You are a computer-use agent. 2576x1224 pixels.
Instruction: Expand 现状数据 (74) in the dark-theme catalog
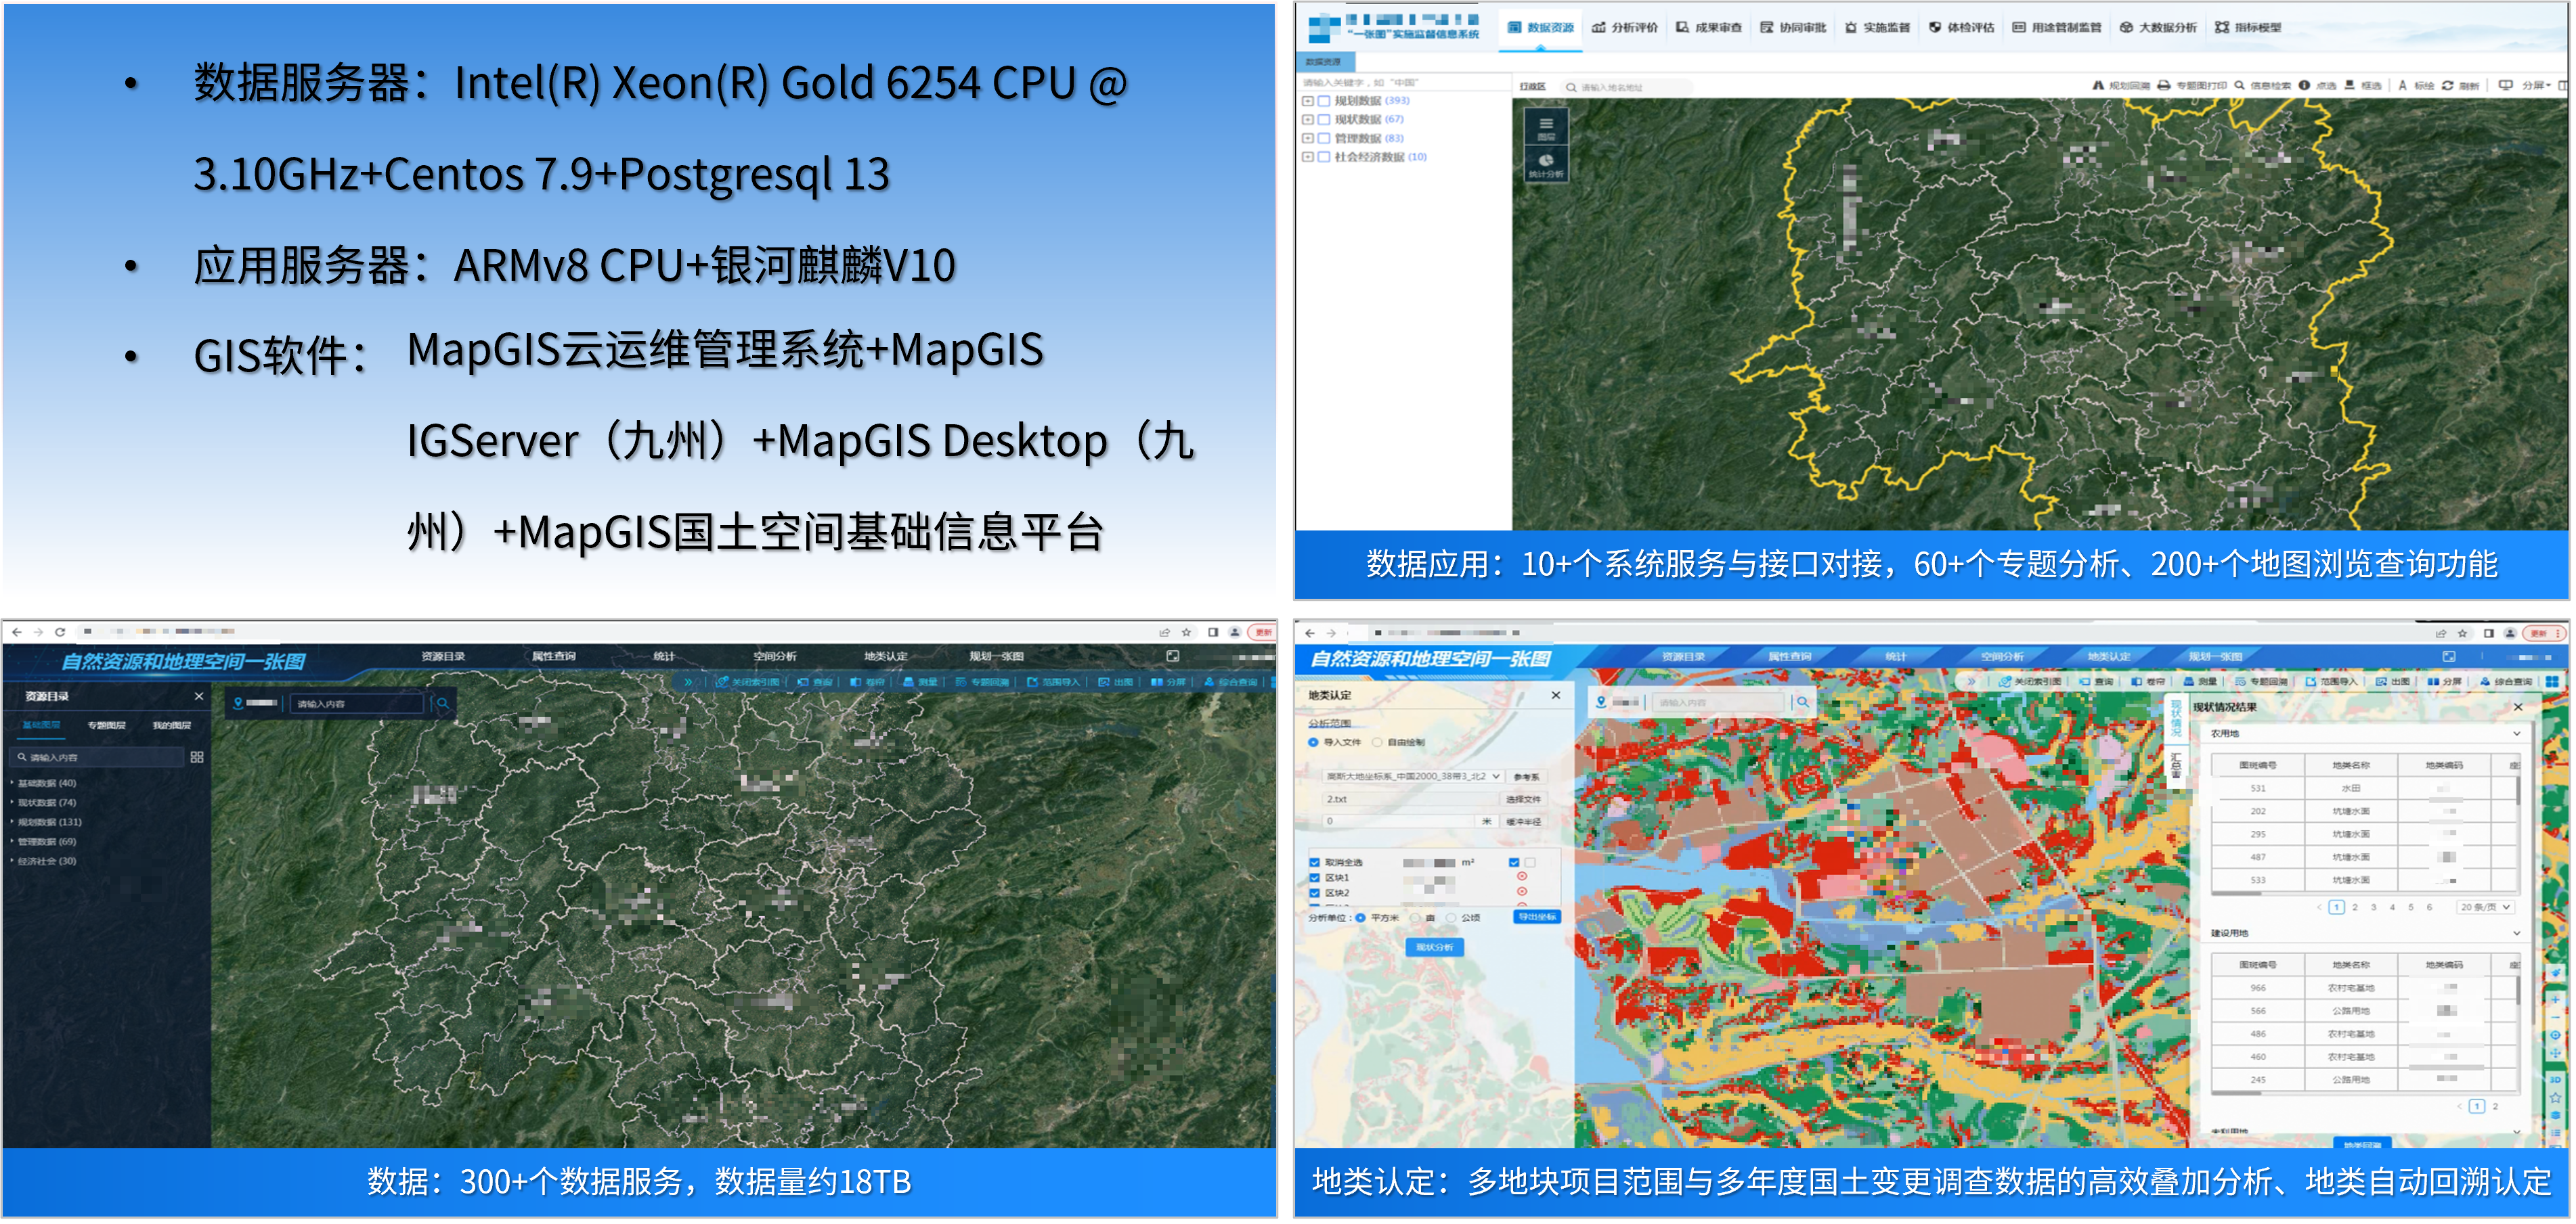click(13, 802)
